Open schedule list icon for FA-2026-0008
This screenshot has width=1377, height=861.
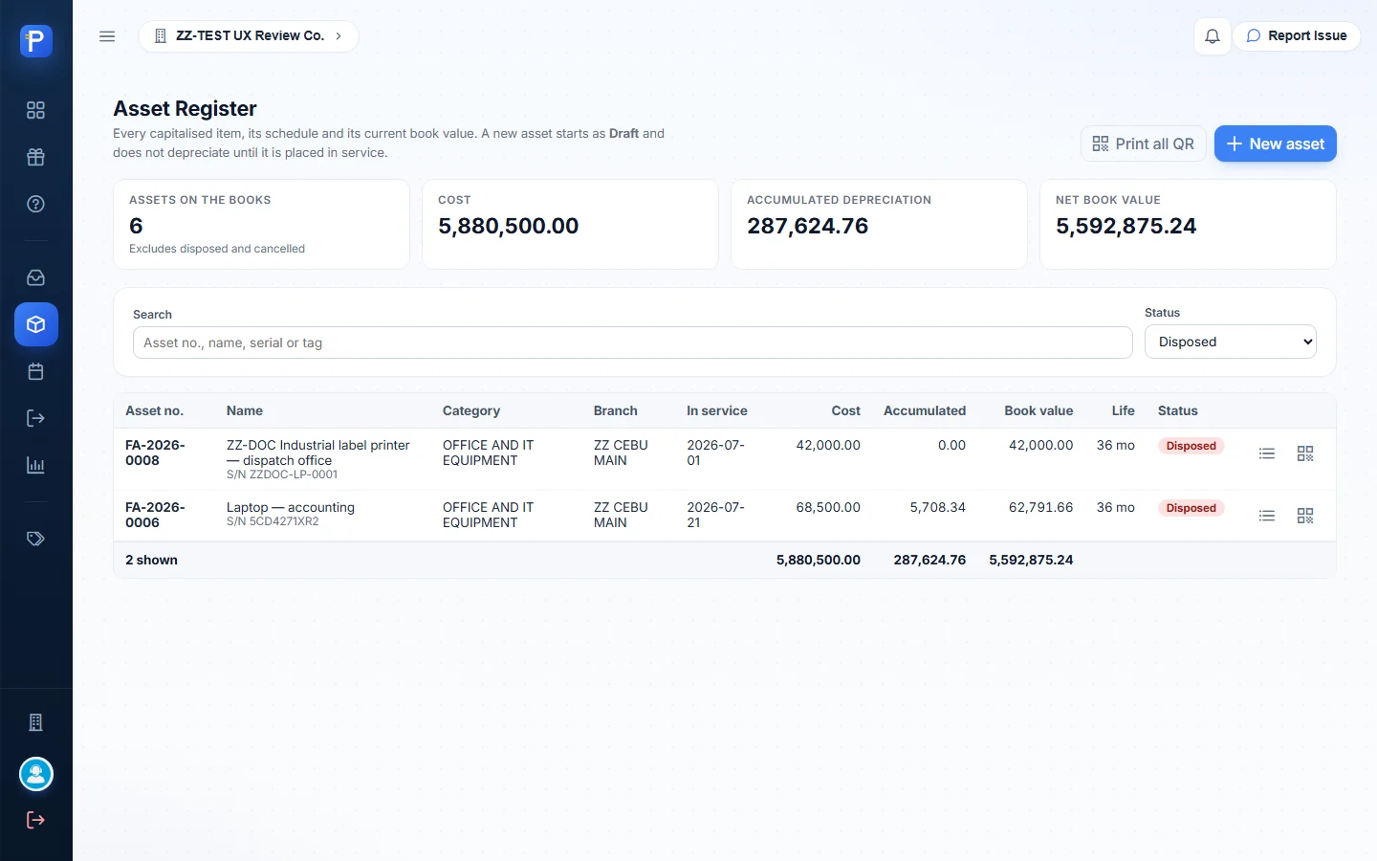(x=1267, y=453)
